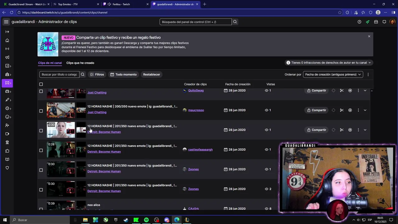Open the brush customization icon in sidebar
This screenshot has height=224, width=398.
(x=7, y=100)
